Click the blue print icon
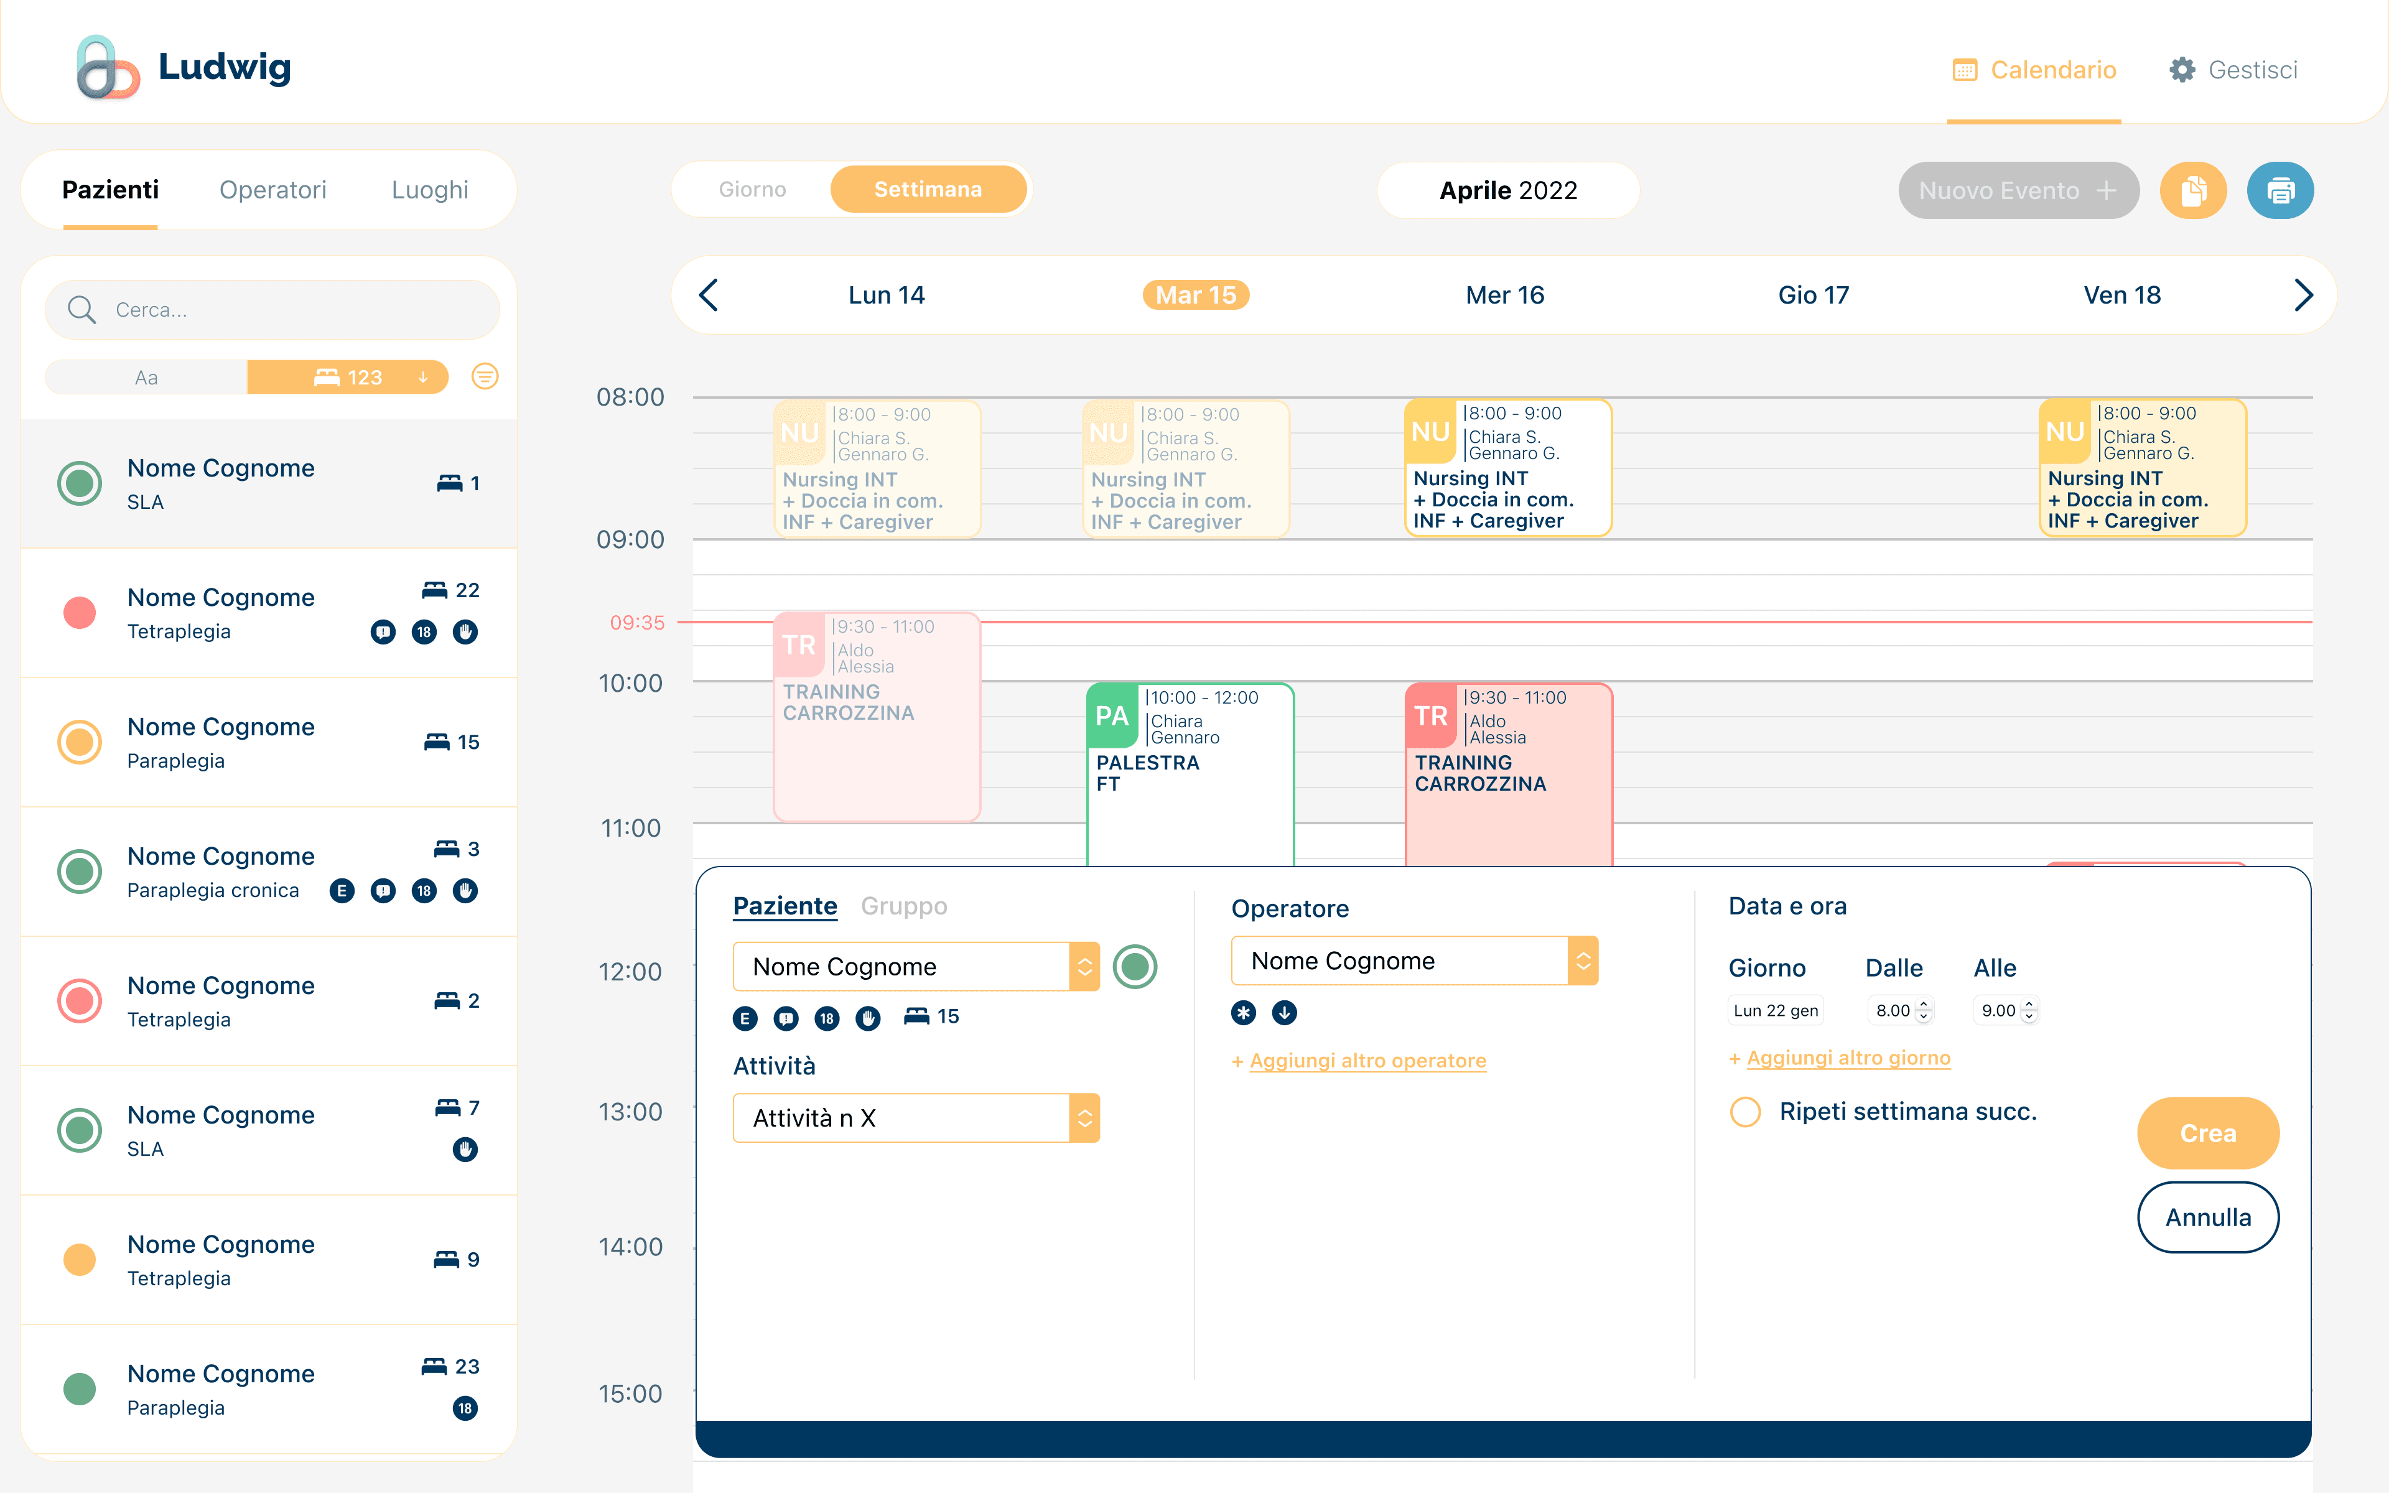2389x1493 pixels. [x=2280, y=190]
